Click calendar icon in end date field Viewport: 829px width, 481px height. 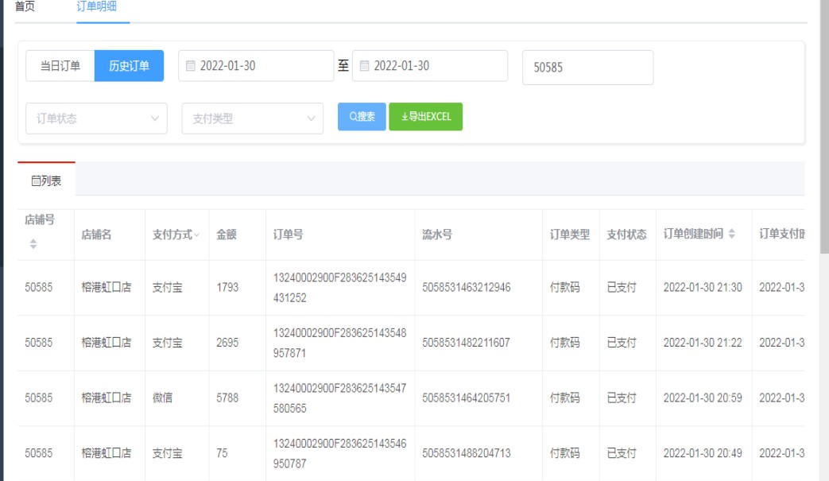(365, 66)
